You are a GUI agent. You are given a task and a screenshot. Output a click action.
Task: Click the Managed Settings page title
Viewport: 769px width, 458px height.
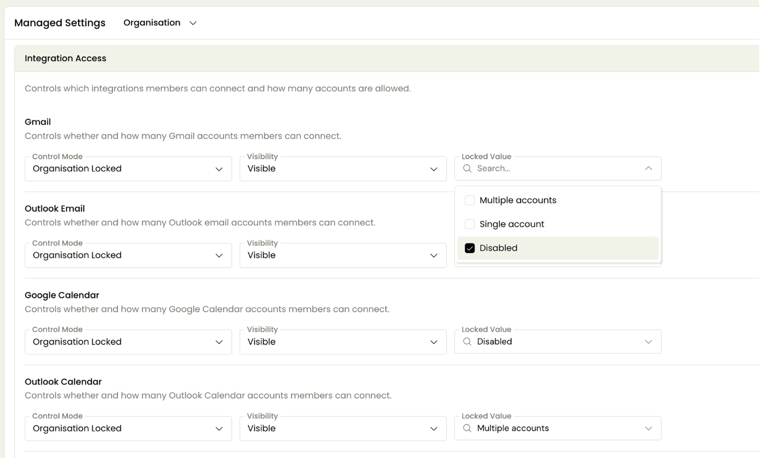point(60,23)
